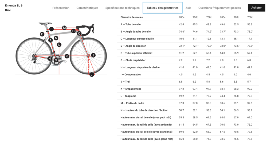Go to Spécifications techniques tab
267x144 pixels.
click(122, 8)
